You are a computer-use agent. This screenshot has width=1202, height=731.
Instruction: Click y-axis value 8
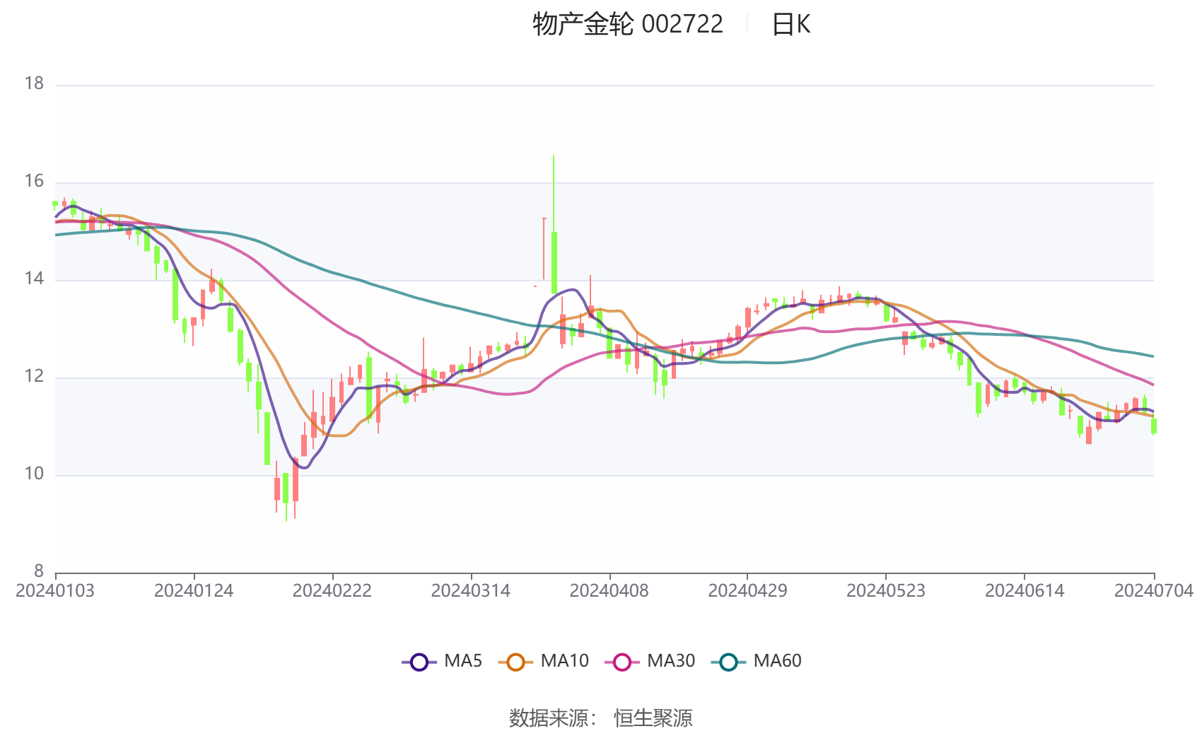(39, 571)
